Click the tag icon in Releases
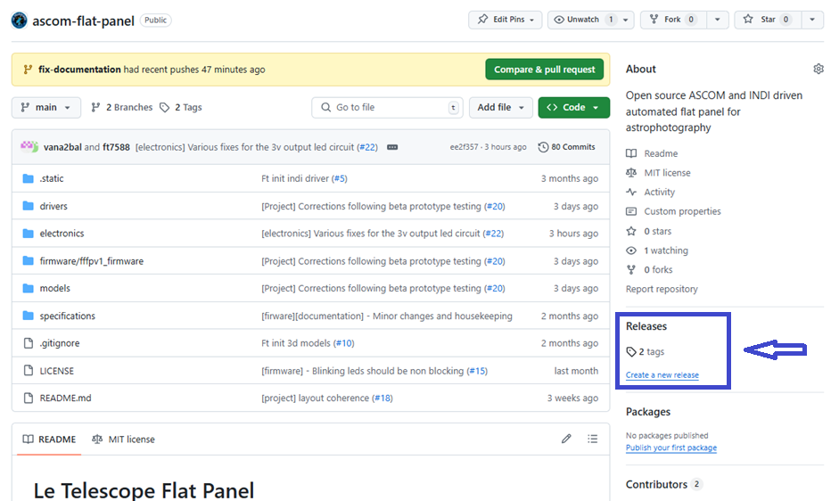This screenshot has width=839, height=501. (x=631, y=351)
